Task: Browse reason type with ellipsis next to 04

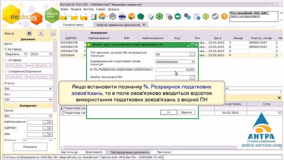Action: (x=192, y=54)
